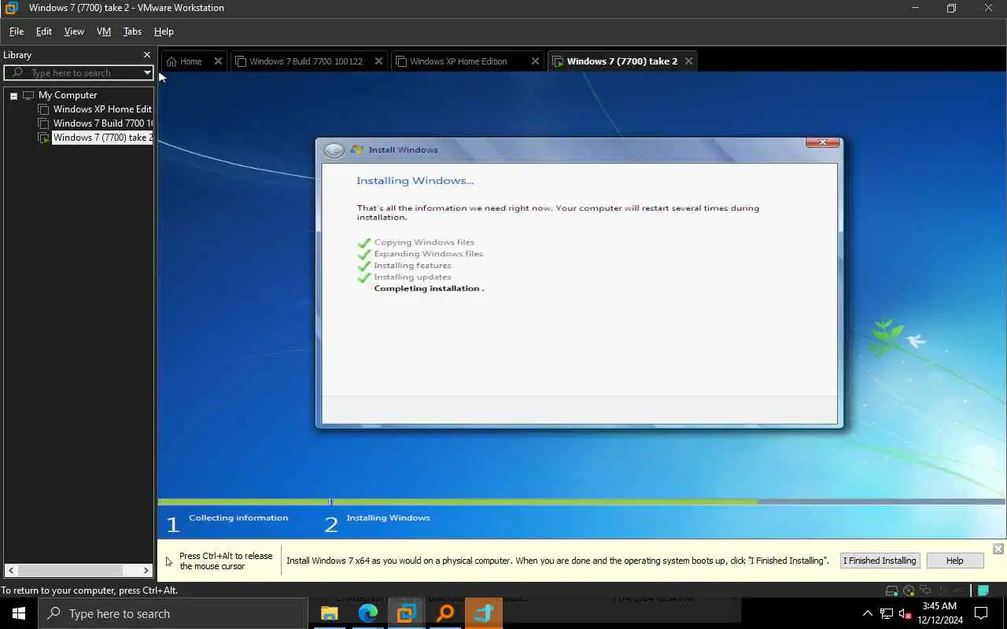Select My Computer in the Library
1007x629 pixels.
click(68, 95)
